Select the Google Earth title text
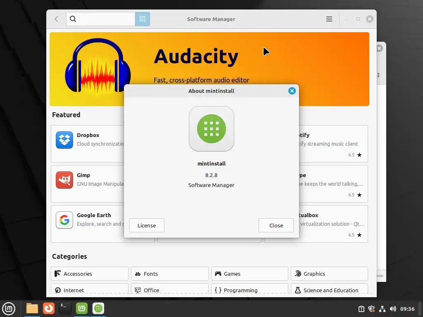 pos(94,215)
